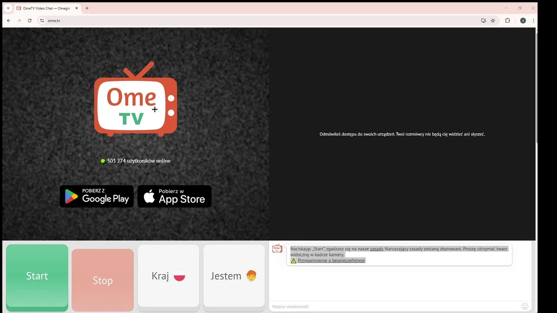
Task: Open a new browser tab
Action: click(87, 8)
